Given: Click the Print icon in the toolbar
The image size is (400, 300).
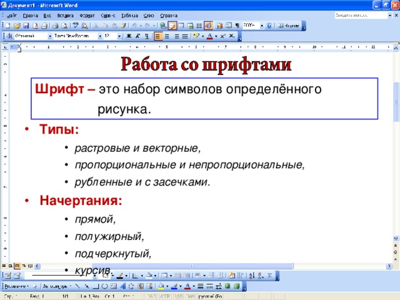Looking at the screenshot, I should click(54, 26).
